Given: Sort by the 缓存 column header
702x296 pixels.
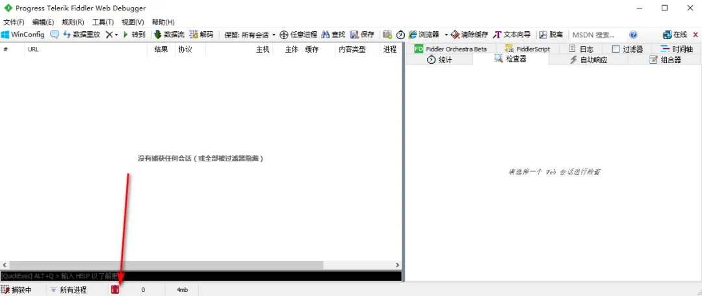Looking at the screenshot, I should (x=318, y=49).
